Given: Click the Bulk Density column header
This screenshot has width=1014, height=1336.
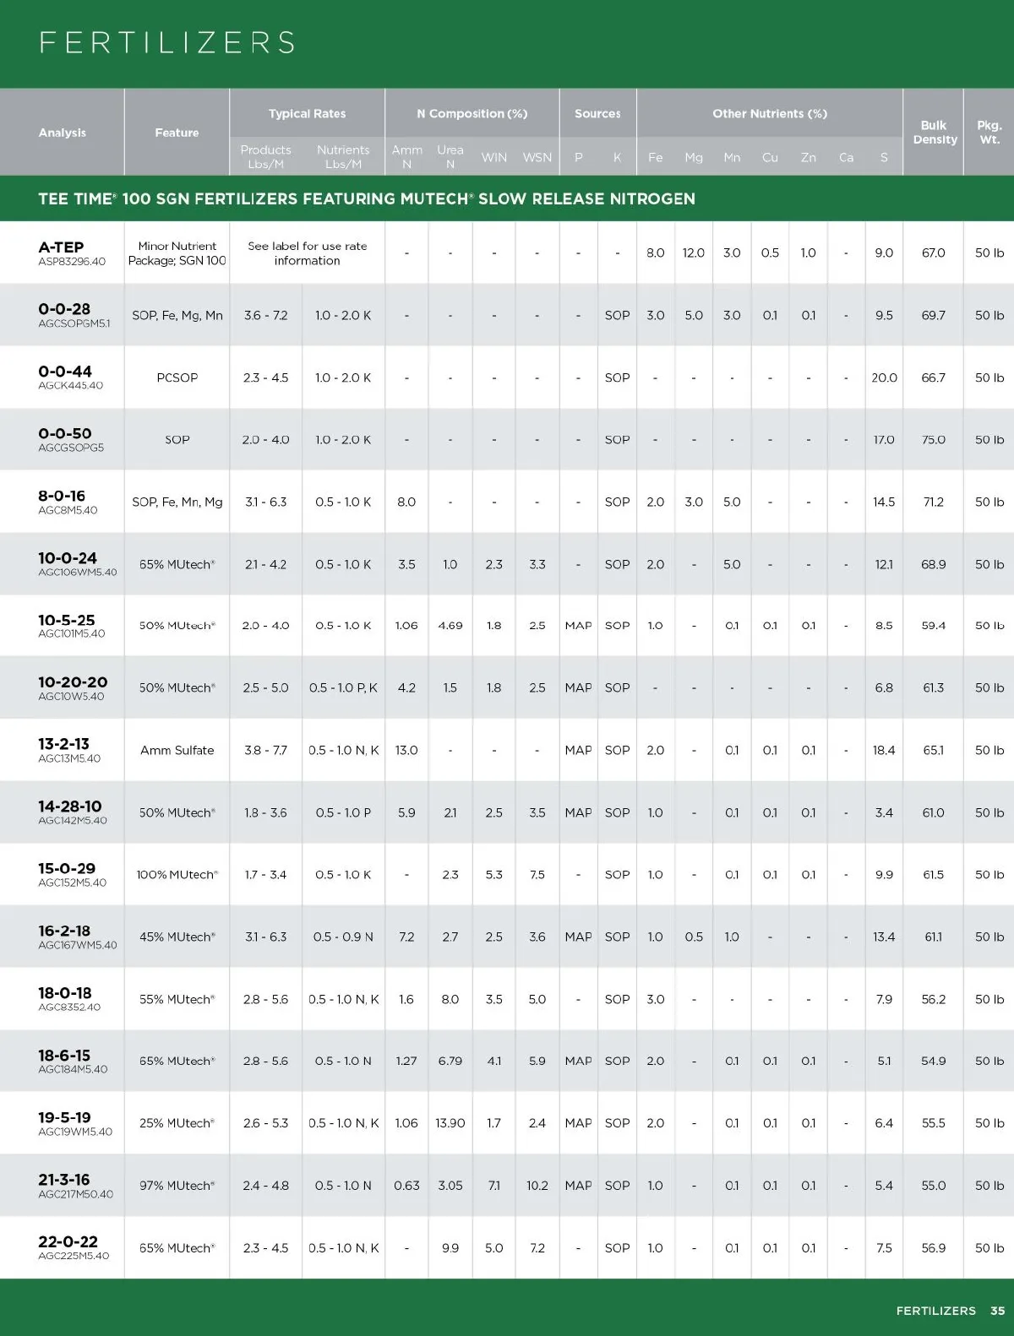Looking at the screenshot, I should click(935, 133).
